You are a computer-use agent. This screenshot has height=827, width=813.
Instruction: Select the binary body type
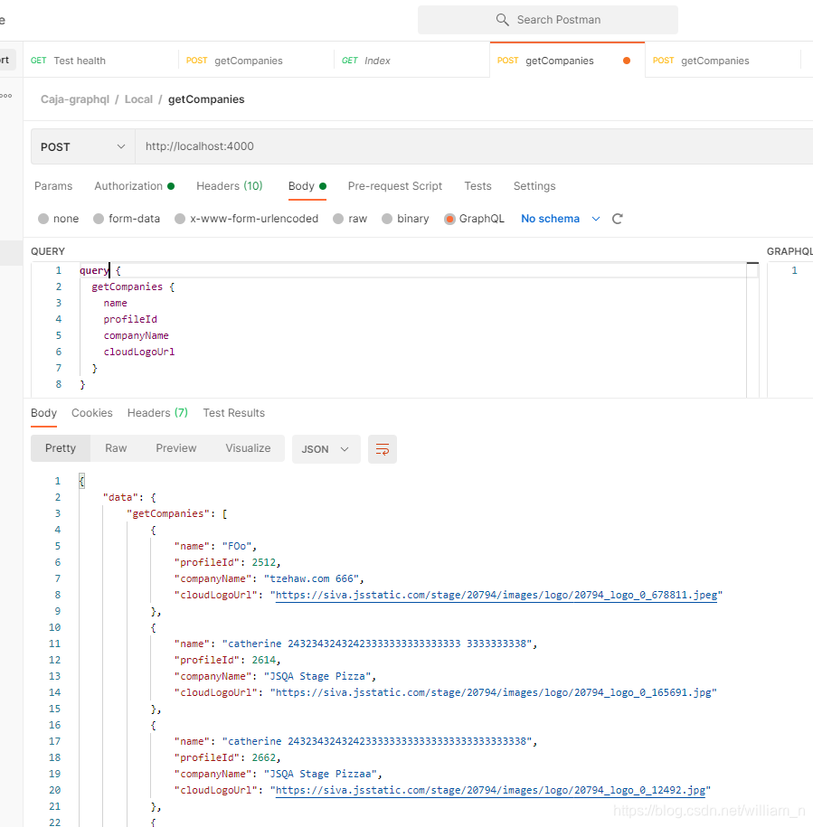pyautogui.click(x=405, y=219)
